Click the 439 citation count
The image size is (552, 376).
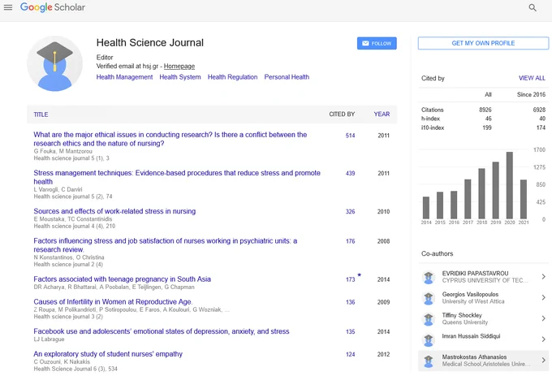pos(351,174)
